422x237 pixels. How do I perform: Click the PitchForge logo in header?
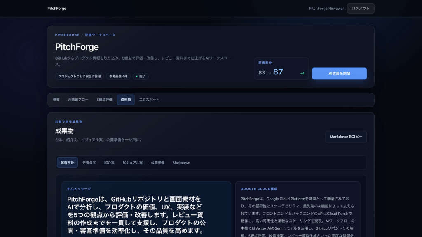56,9
